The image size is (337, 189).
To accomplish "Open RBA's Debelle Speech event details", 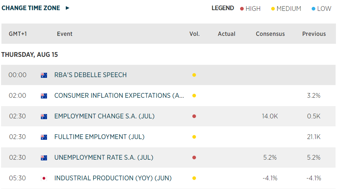I will click(x=90, y=75).
